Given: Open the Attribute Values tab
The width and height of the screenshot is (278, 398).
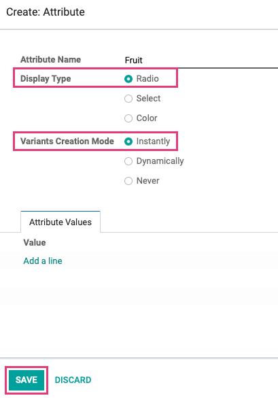Looking at the screenshot, I should pyautogui.click(x=60, y=222).
